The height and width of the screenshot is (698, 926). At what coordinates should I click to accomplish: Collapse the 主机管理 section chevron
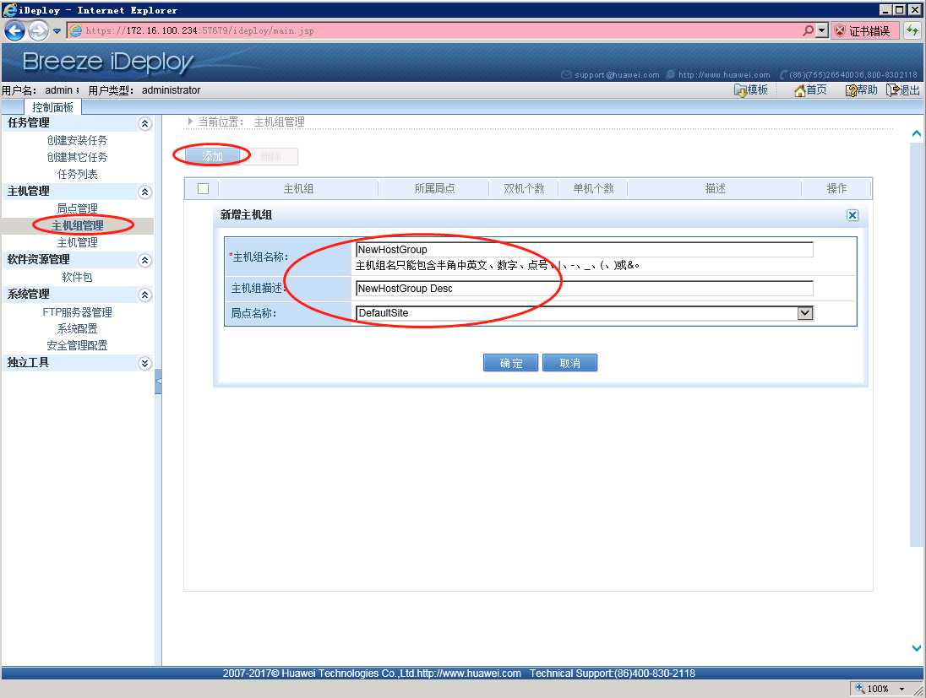point(144,192)
